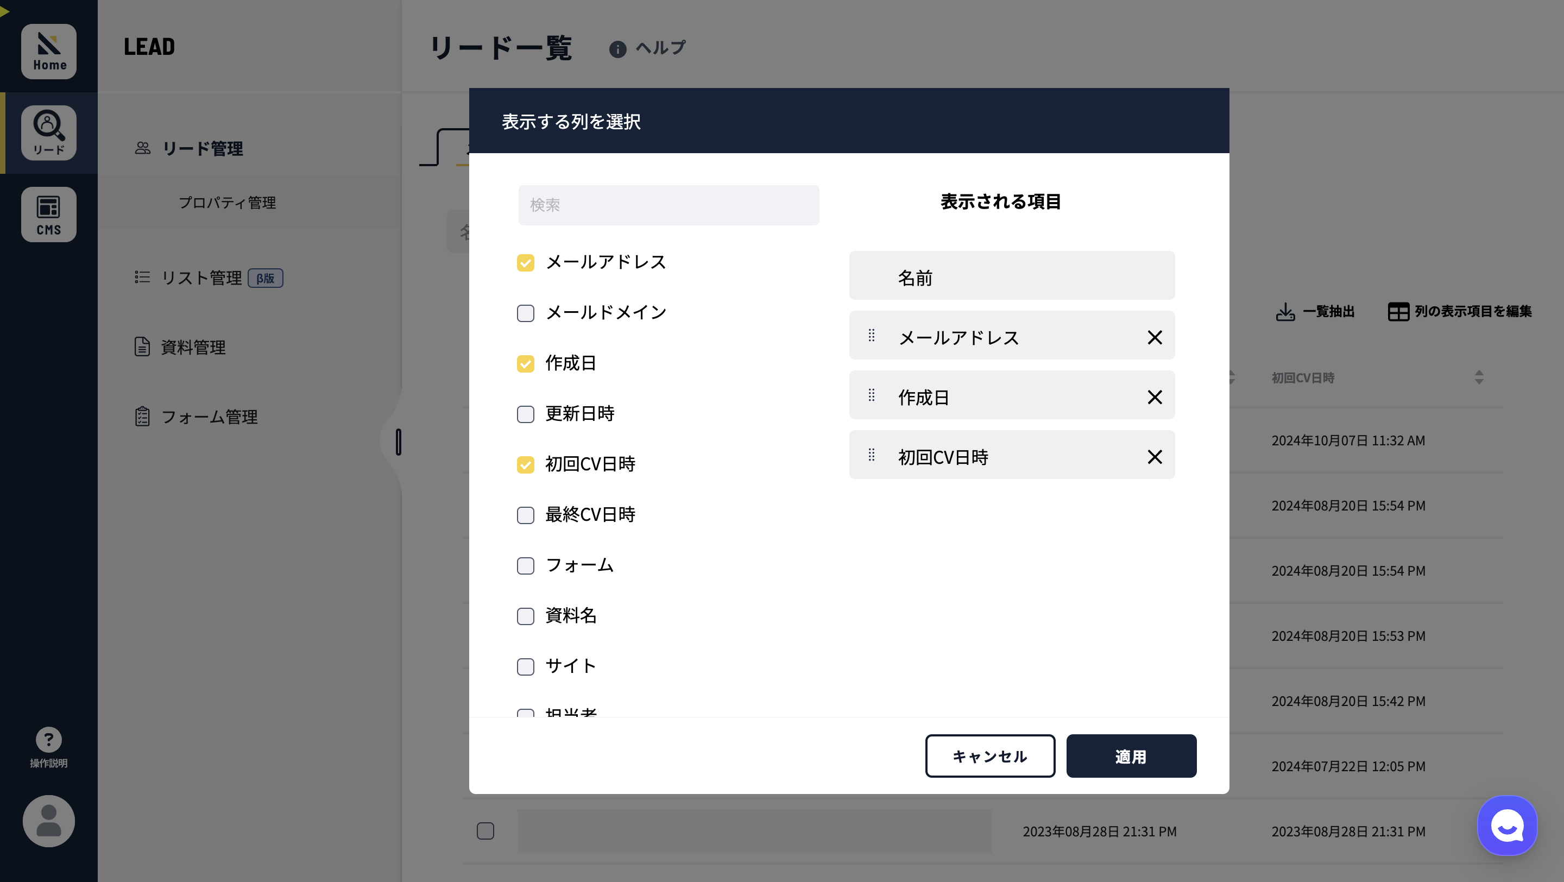Click the 作成日 displayed item row
This screenshot has height=882, width=1564.
click(x=1012, y=394)
